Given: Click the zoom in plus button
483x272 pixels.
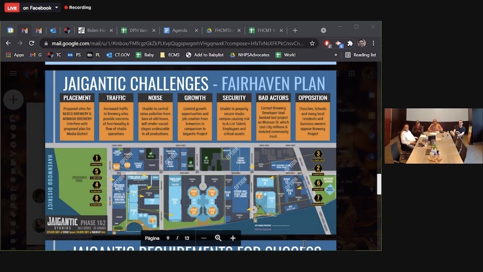Looking at the screenshot, I should pyautogui.click(x=233, y=238).
